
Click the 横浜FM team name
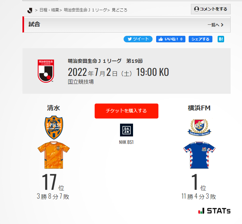coord(199,108)
